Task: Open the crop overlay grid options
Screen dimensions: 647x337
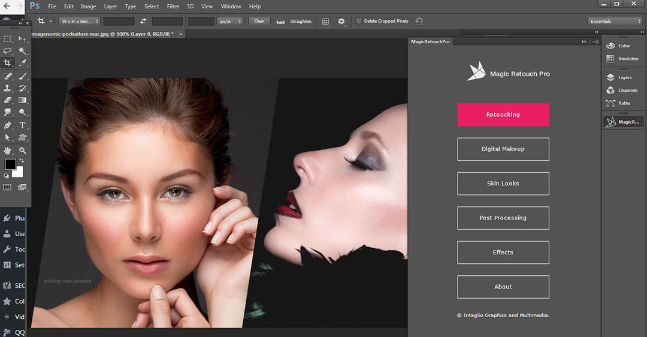Action: point(325,21)
